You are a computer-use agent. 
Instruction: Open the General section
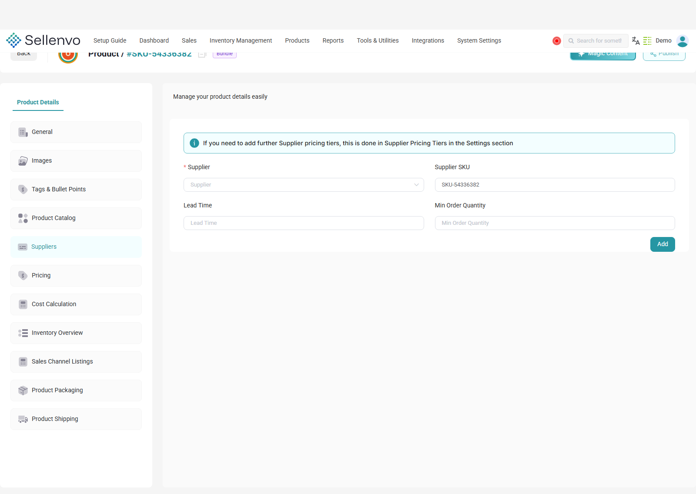76,132
